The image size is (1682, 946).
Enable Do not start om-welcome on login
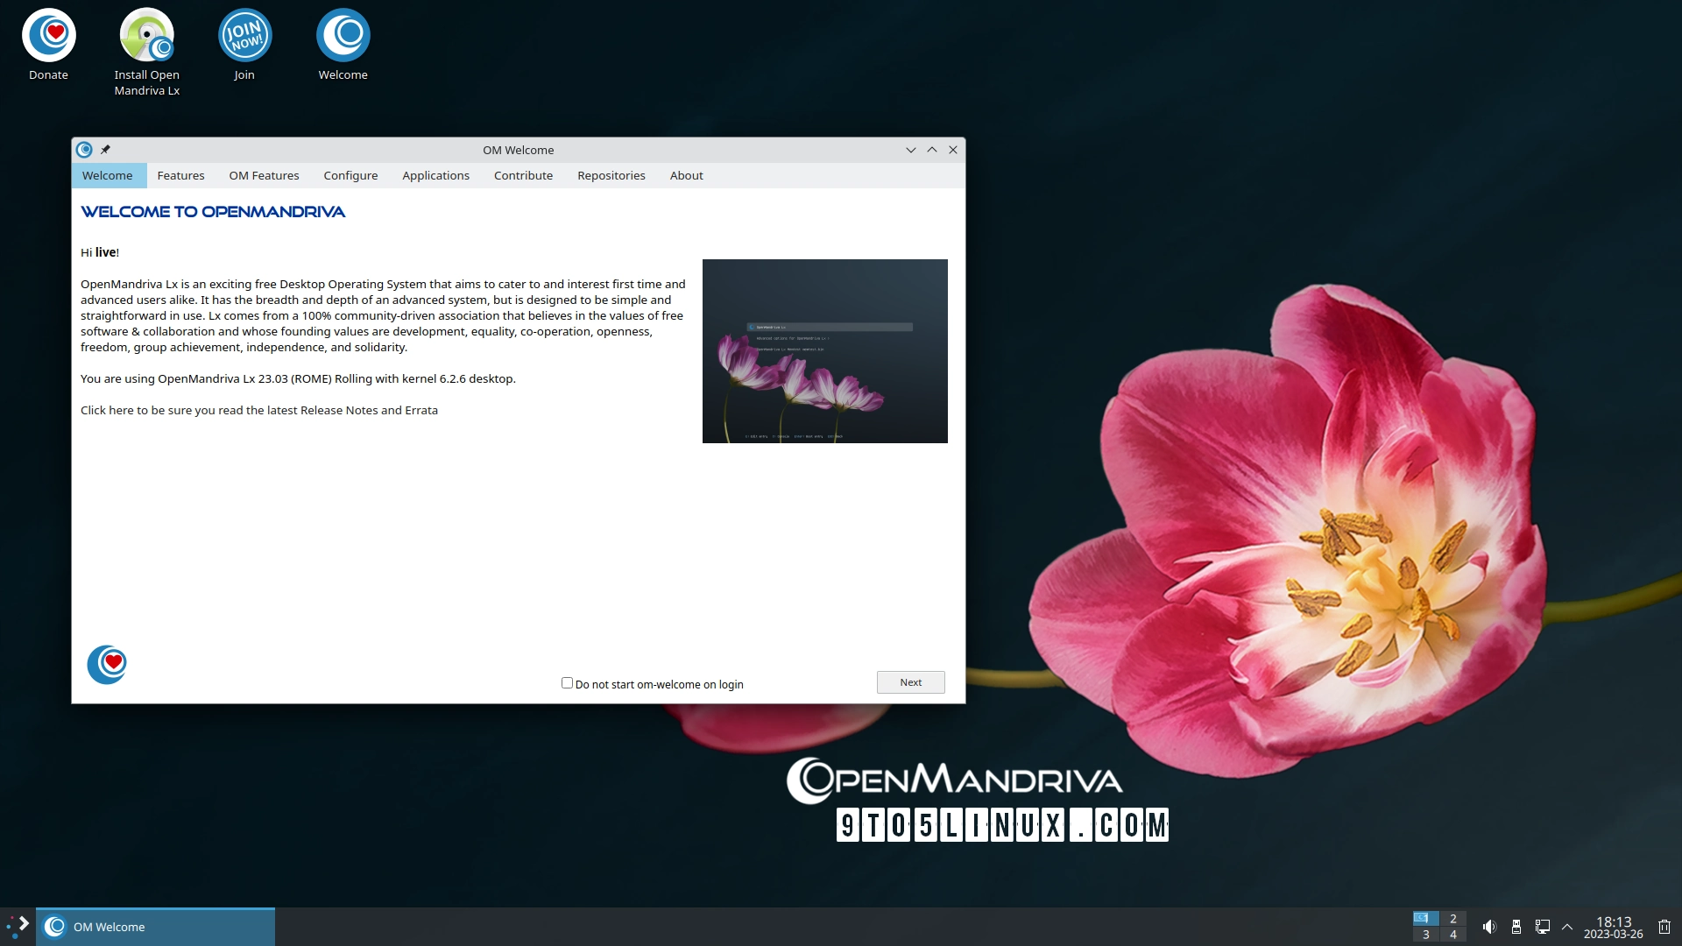click(x=567, y=682)
